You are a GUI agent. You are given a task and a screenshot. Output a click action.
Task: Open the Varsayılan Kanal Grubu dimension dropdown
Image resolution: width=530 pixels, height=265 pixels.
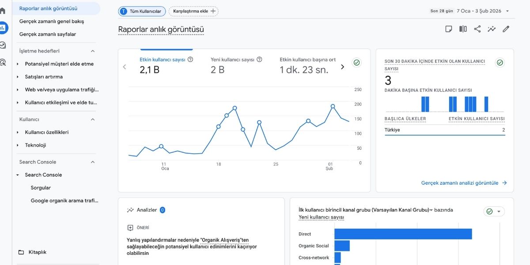click(431, 210)
